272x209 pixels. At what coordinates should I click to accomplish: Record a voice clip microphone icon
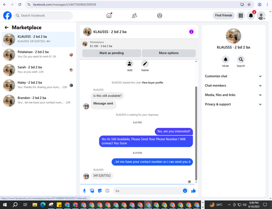tap(84, 190)
